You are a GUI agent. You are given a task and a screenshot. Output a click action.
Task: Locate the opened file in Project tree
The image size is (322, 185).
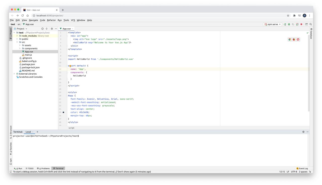[43, 29]
